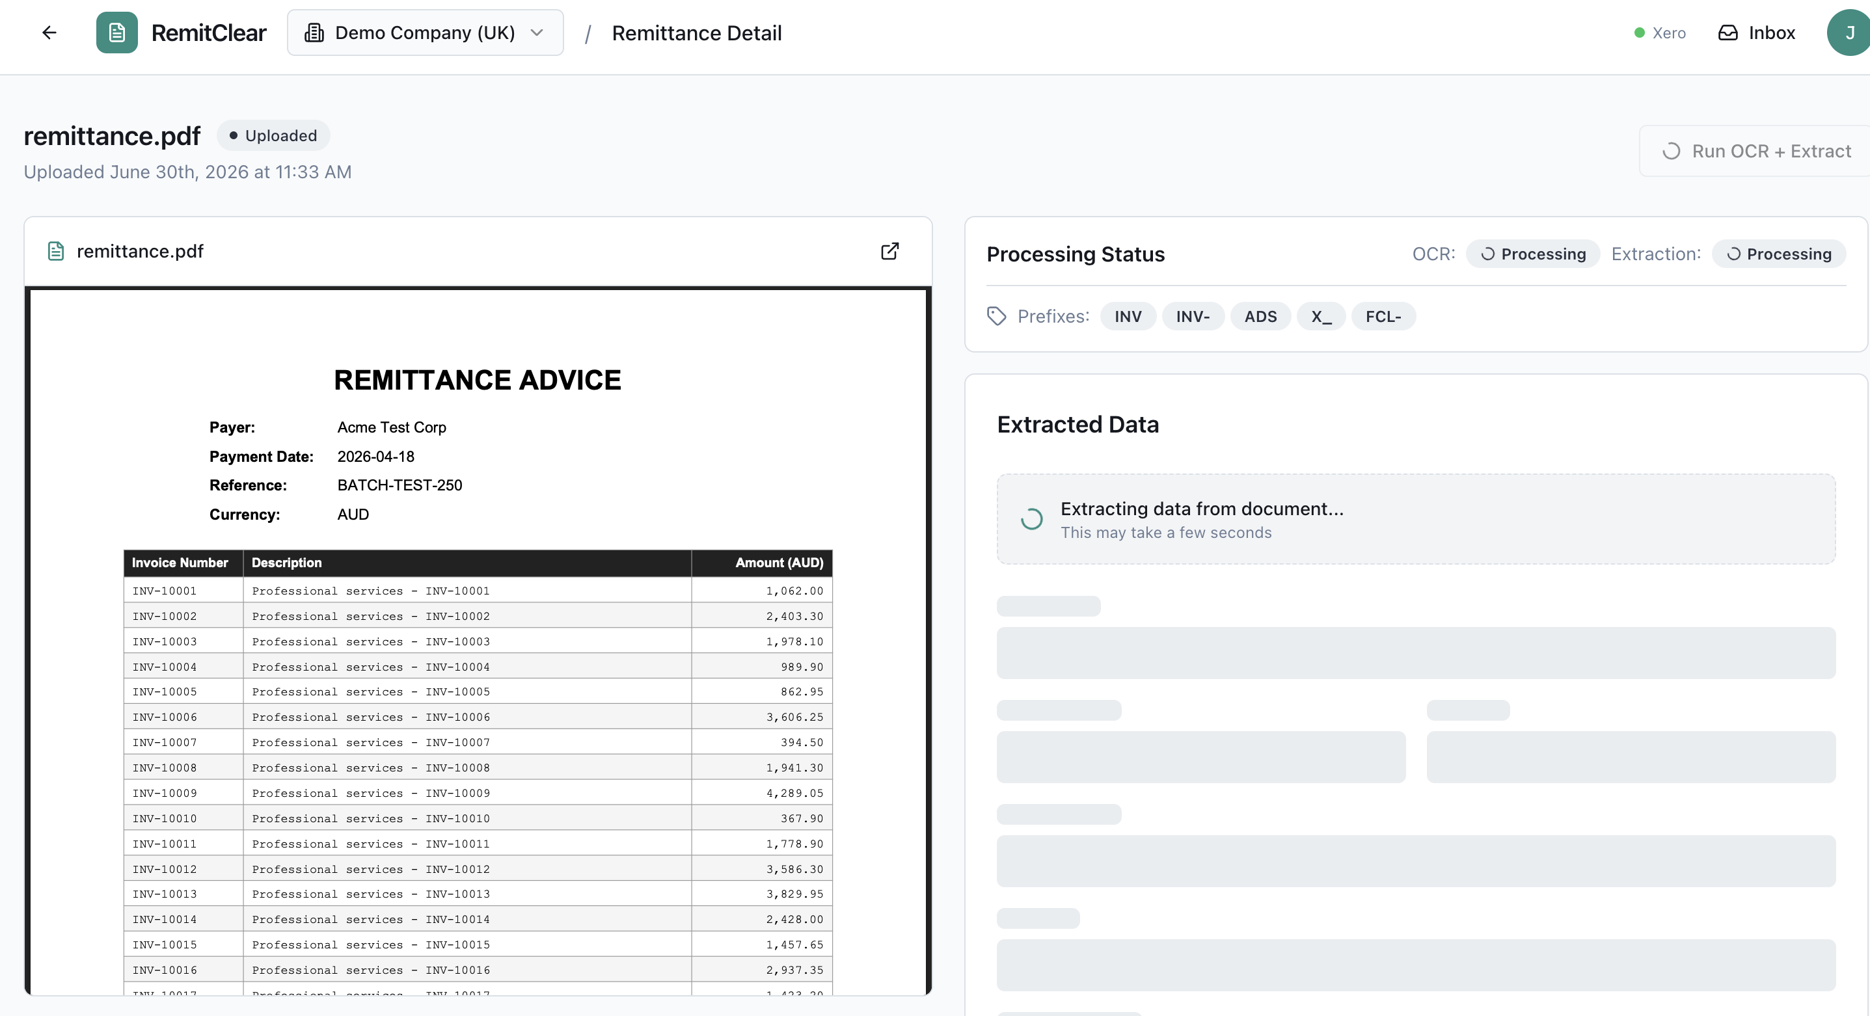Select the ADS prefix chip
This screenshot has height=1016, width=1870.
click(1260, 316)
